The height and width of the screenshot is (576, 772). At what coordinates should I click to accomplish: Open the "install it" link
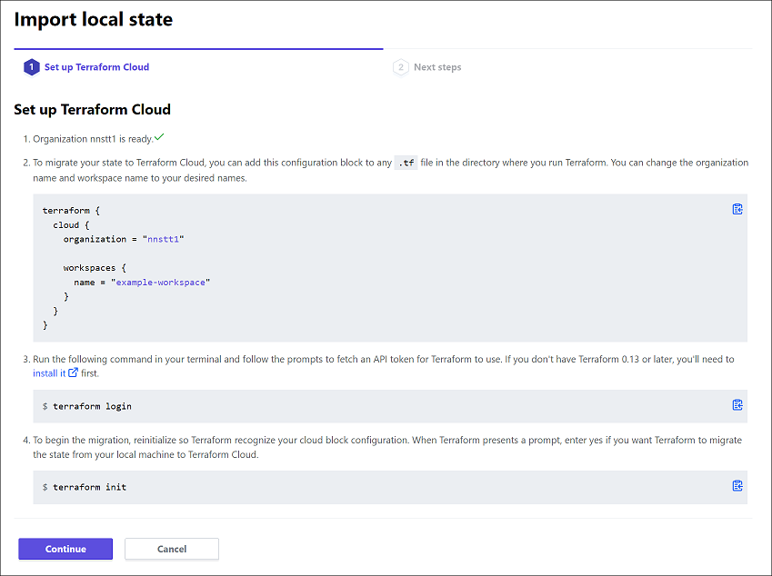49,372
